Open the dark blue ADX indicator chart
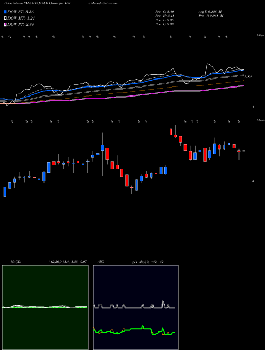Viewport: 265px width, 350px height. pos(136,308)
